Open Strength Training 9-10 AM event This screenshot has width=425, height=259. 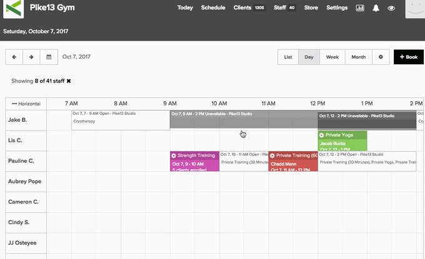click(194, 161)
